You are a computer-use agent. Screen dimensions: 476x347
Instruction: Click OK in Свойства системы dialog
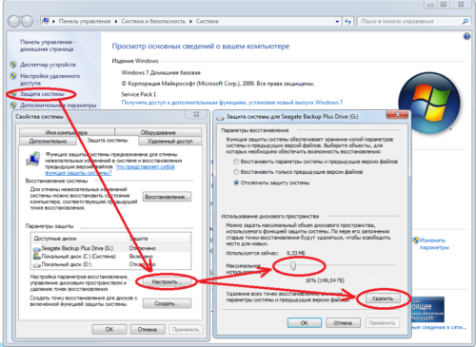click(109, 330)
